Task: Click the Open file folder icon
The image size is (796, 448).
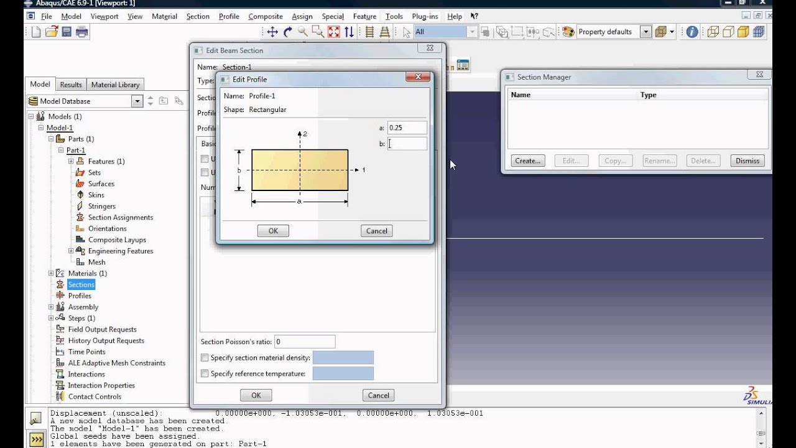Action: tap(52, 32)
